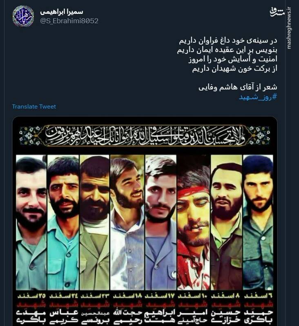Open the author display name سمیرا ابراهیمی

point(61,12)
